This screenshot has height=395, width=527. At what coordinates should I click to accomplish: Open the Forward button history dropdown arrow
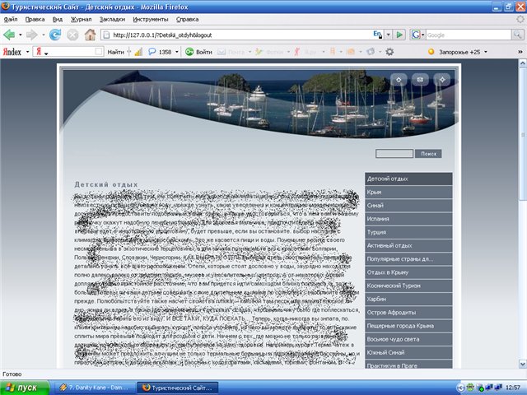pos(44,35)
